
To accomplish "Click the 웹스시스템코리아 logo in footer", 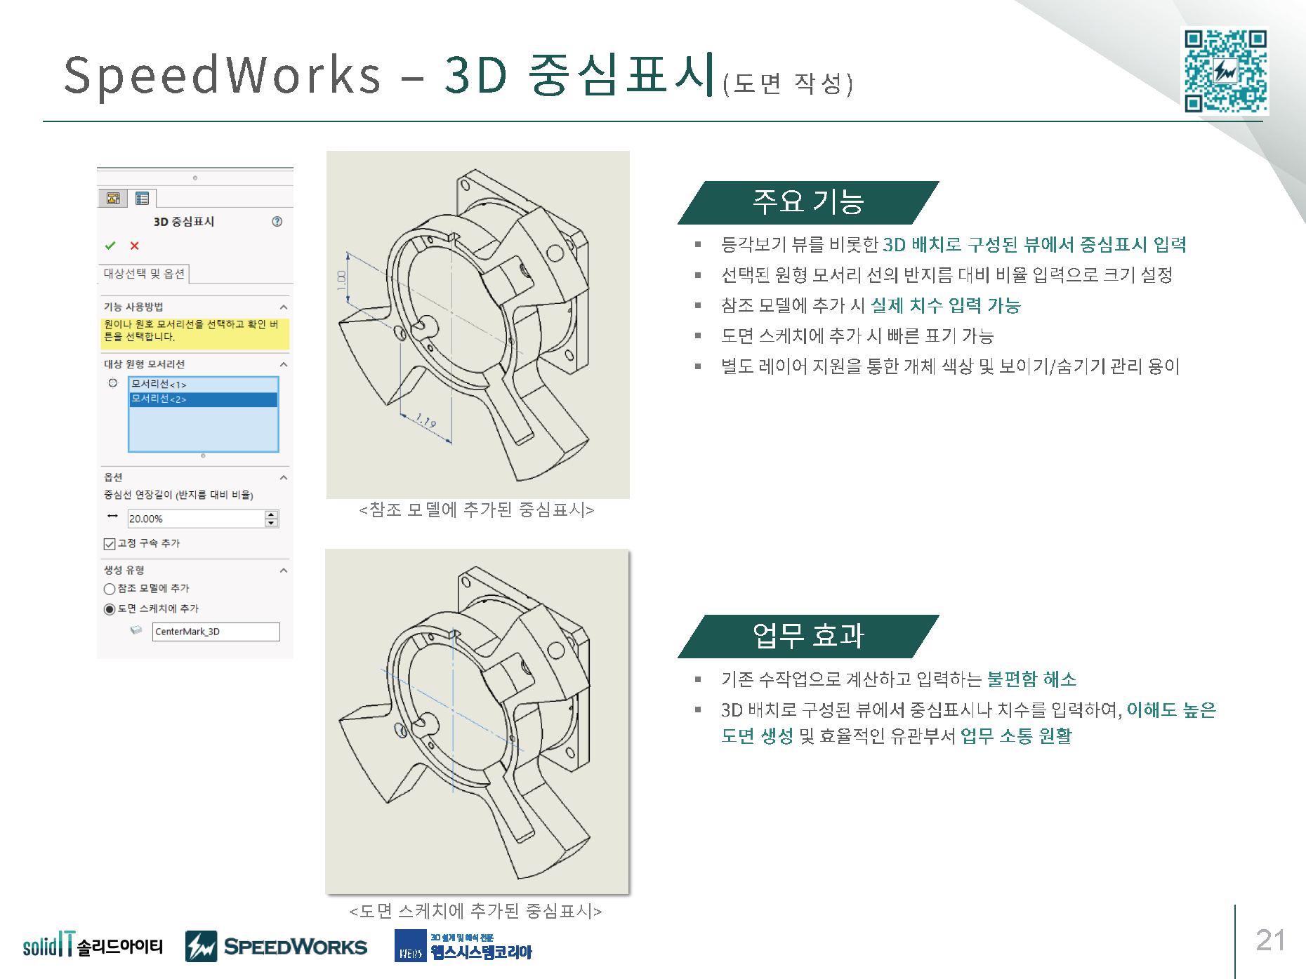I will tap(463, 946).
